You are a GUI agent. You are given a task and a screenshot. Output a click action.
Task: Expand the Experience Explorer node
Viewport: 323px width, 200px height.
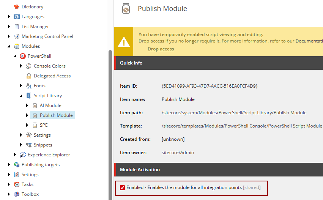point(15,154)
